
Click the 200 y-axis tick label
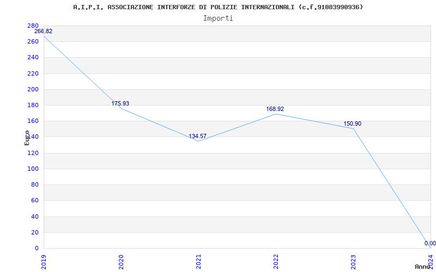[33, 89]
